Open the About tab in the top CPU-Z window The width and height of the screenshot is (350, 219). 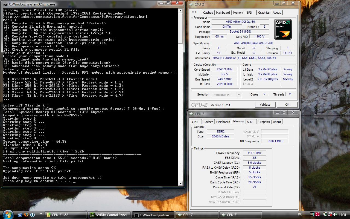pyautogui.click(x=277, y=13)
